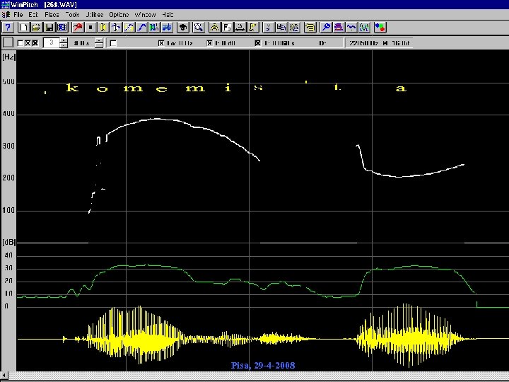Image resolution: width=509 pixels, height=382 pixels.
Task: Click the blue magnifier search icon
Action: pyautogui.click(x=326, y=28)
